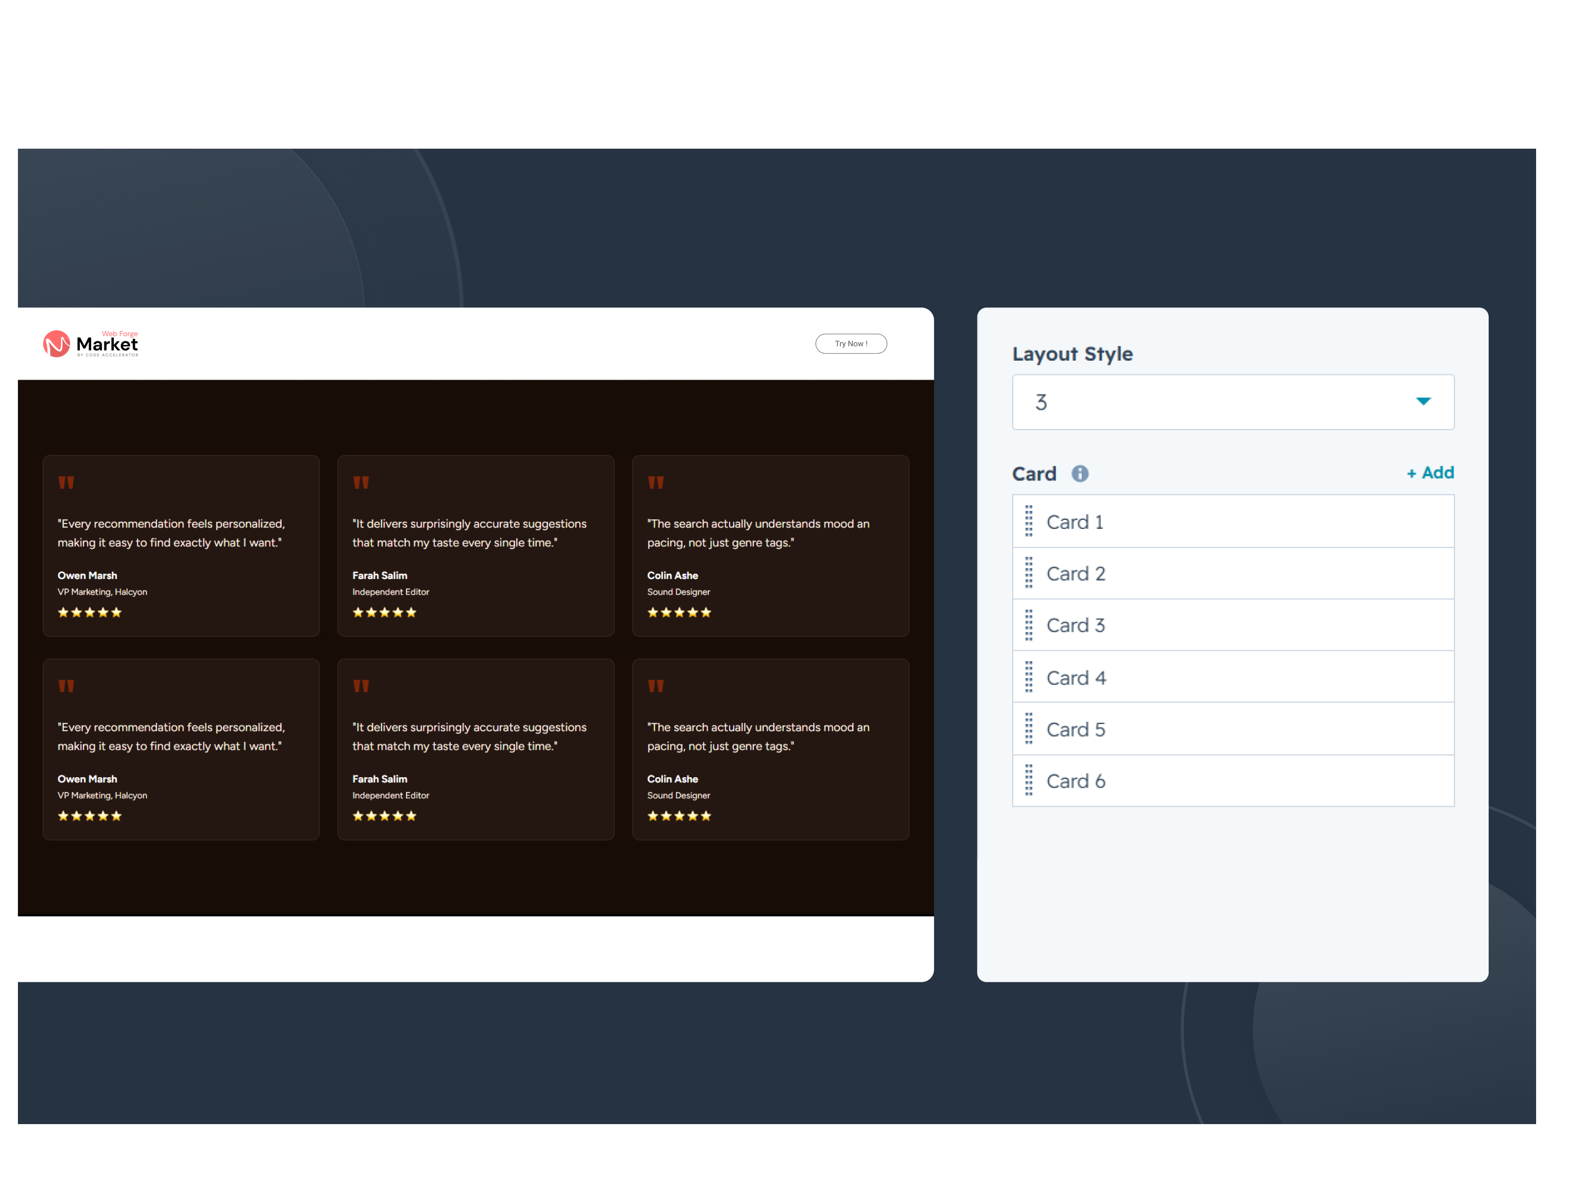1573x1180 pixels.
Task: Click bottom row 'Sound Designer' title
Action: pos(678,795)
